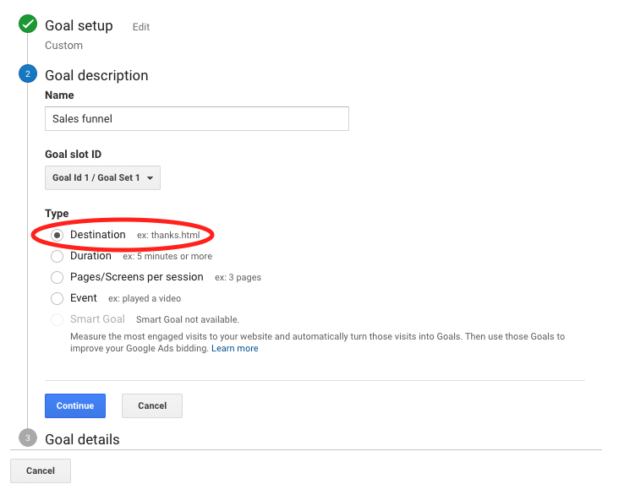Click the green checkmark Goal setup icon
This screenshot has width=624, height=495.
coord(28,25)
